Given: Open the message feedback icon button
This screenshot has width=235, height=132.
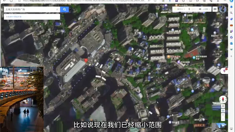Looking at the screenshot, I should pos(215,9).
